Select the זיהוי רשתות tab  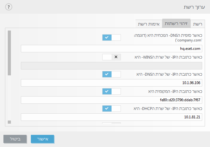176,23
